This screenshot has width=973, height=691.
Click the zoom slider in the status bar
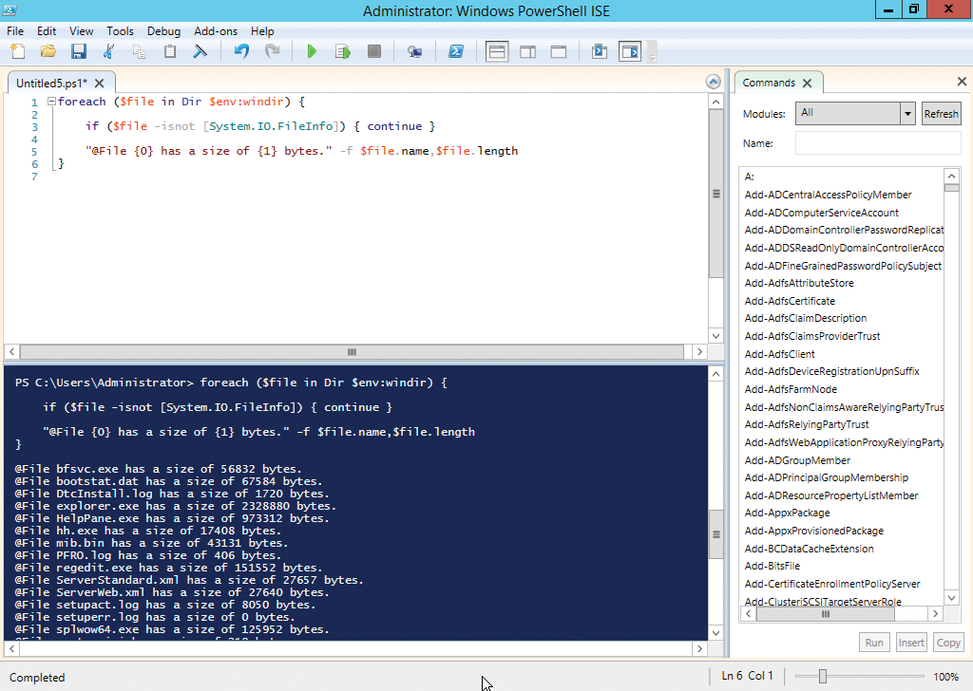(823, 677)
